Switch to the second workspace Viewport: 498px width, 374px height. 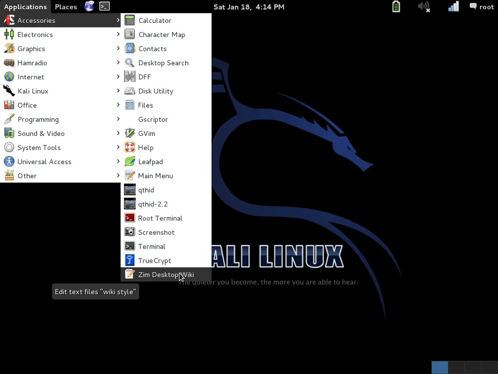pyautogui.click(x=456, y=367)
